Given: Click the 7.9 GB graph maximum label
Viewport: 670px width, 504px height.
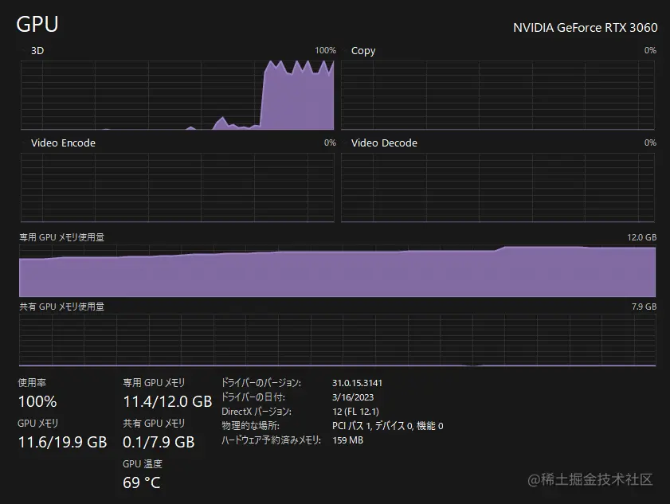Looking at the screenshot, I should tap(644, 307).
